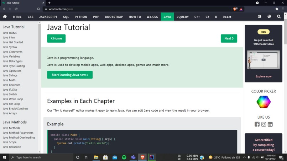Image resolution: width=287 pixels, height=161 pixels.
Task: Click the sidebar scroll down arrow
Action: [40, 152]
